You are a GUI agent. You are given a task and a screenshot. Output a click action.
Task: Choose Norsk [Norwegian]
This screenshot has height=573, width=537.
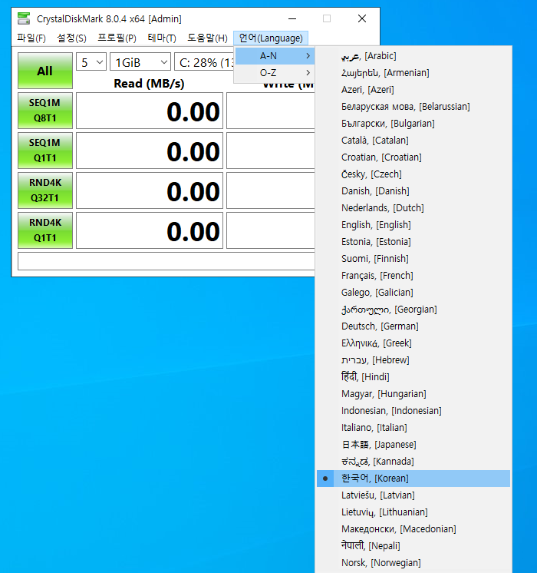tap(413, 563)
